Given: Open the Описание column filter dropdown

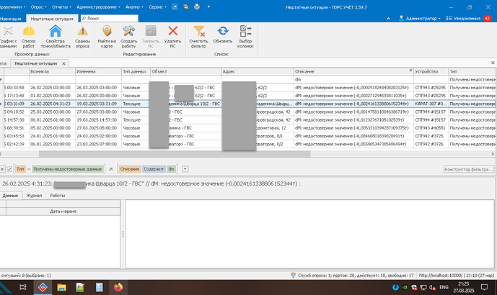Looking at the screenshot, I should point(410,71).
